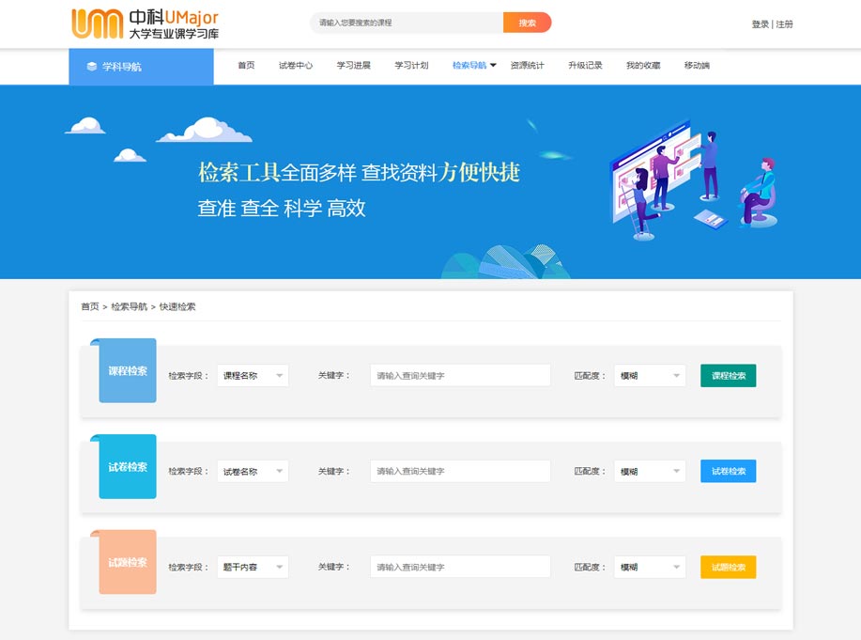The image size is (861, 640).
Task: Click the UMajor logo icon
Action: [98, 23]
